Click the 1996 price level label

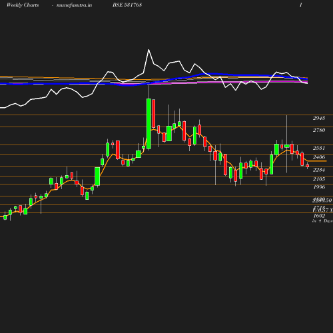pos(319,187)
